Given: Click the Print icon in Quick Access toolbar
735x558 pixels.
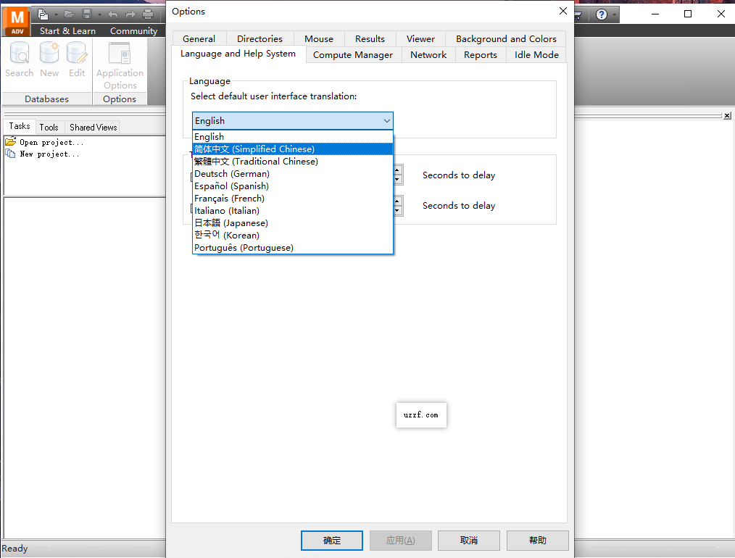Looking at the screenshot, I should [147, 14].
